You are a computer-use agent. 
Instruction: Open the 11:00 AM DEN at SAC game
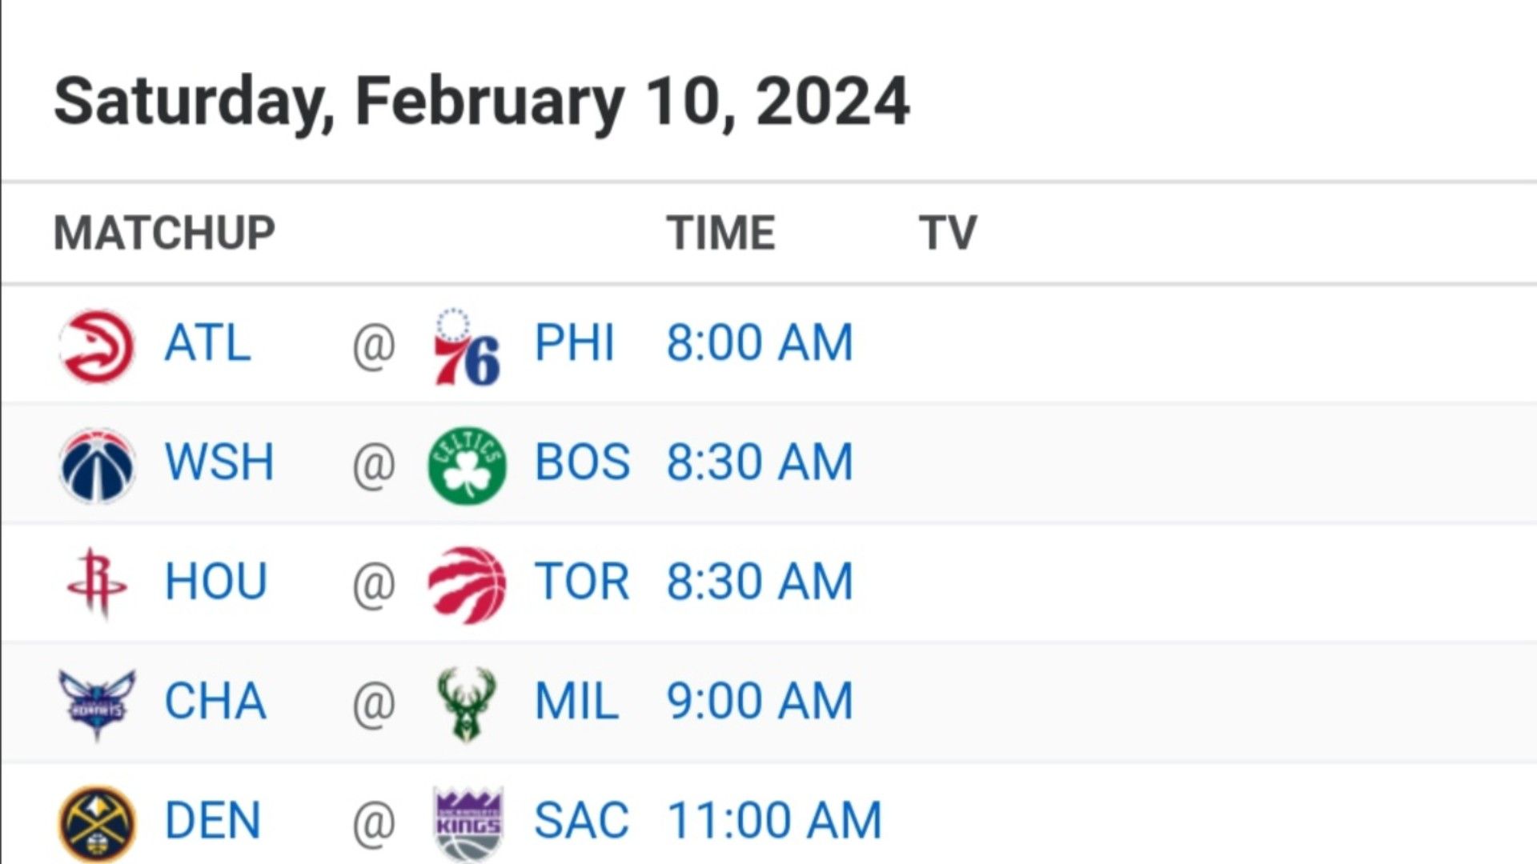[x=774, y=821]
